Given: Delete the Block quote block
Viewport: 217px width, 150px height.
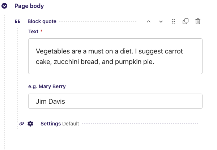Looking at the screenshot, I should tap(198, 21).
